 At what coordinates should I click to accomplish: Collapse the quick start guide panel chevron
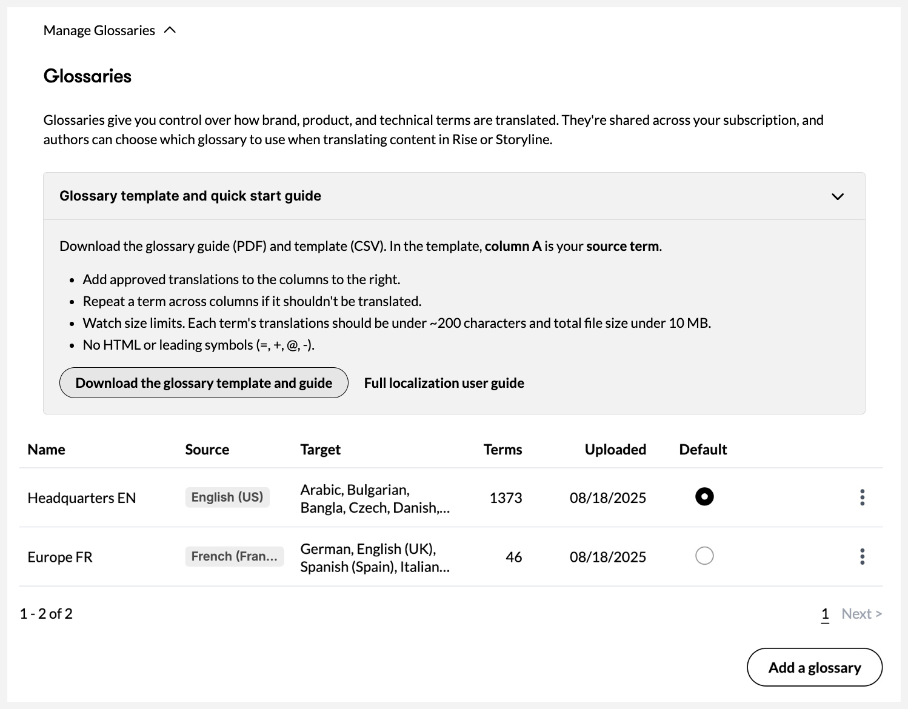pyautogui.click(x=837, y=196)
